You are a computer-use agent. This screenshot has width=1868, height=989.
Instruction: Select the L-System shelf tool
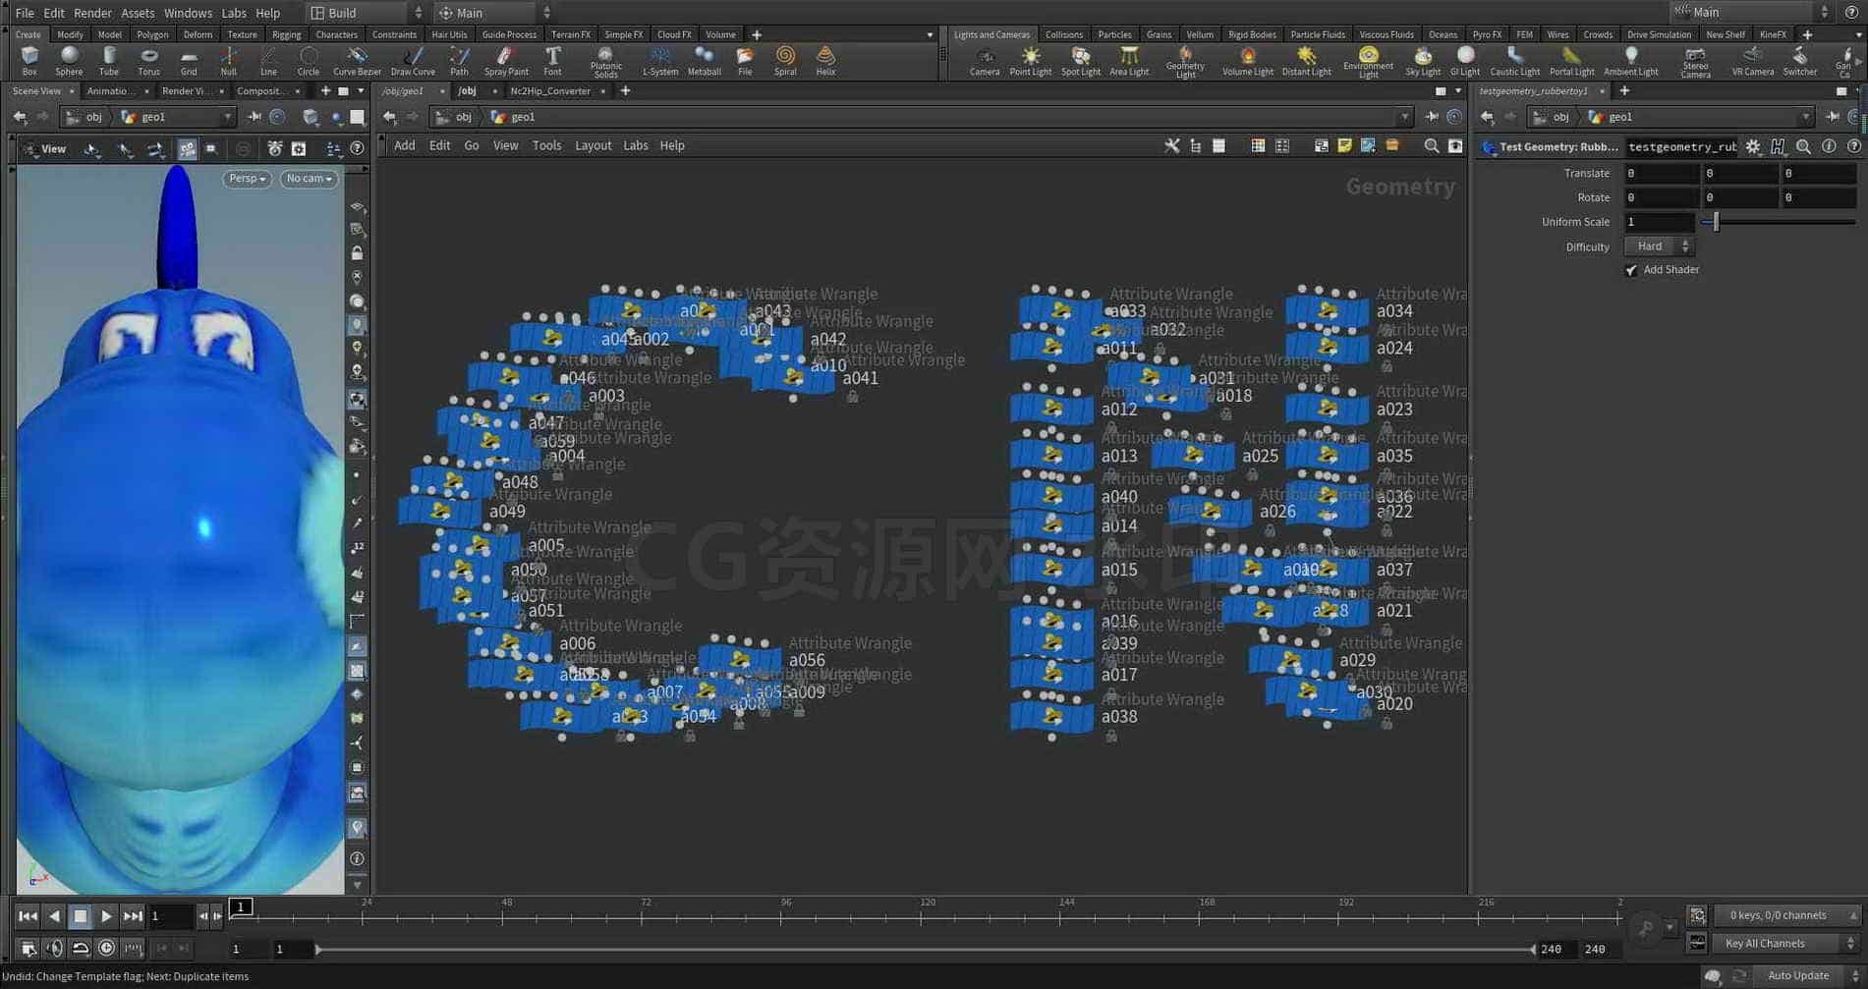[x=660, y=60]
